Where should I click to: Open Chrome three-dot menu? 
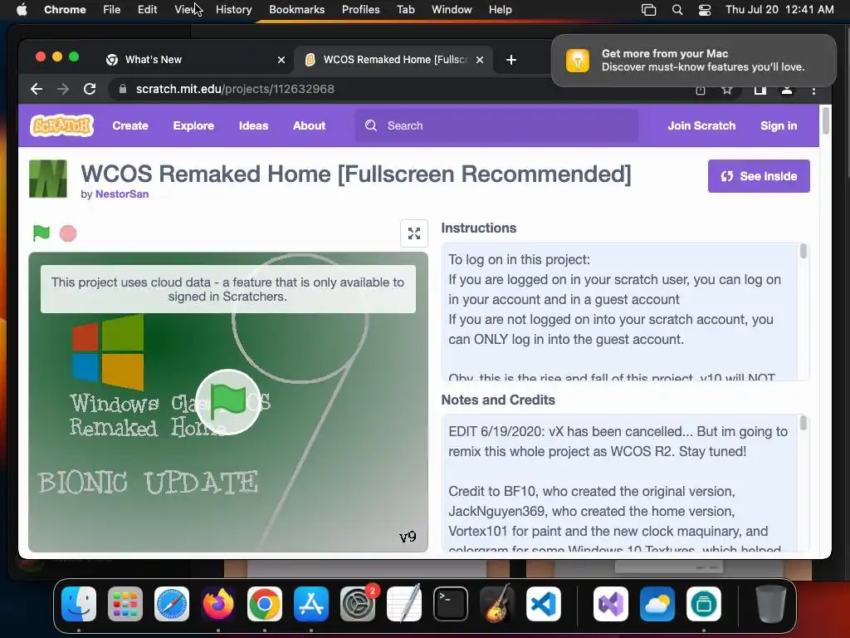813,90
